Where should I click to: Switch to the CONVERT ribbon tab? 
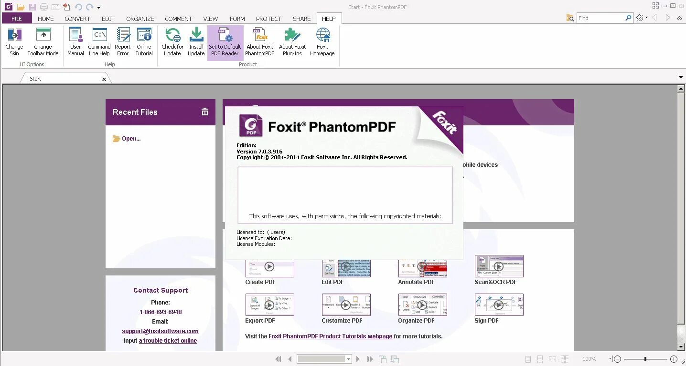tap(77, 19)
